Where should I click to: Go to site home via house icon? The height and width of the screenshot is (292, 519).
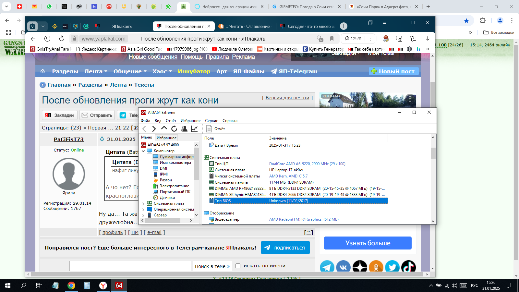pos(42,71)
